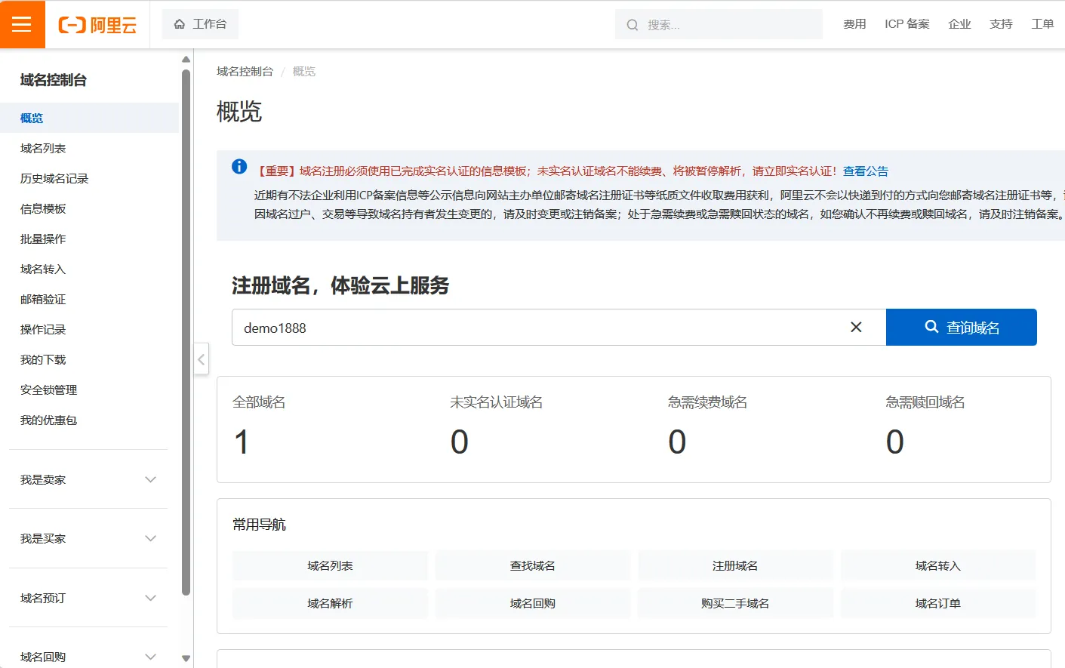The width and height of the screenshot is (1065, 668).
Task: Click the 域名解析 quick navigation button
Action: pyautogui.click(x=330, y=603)
